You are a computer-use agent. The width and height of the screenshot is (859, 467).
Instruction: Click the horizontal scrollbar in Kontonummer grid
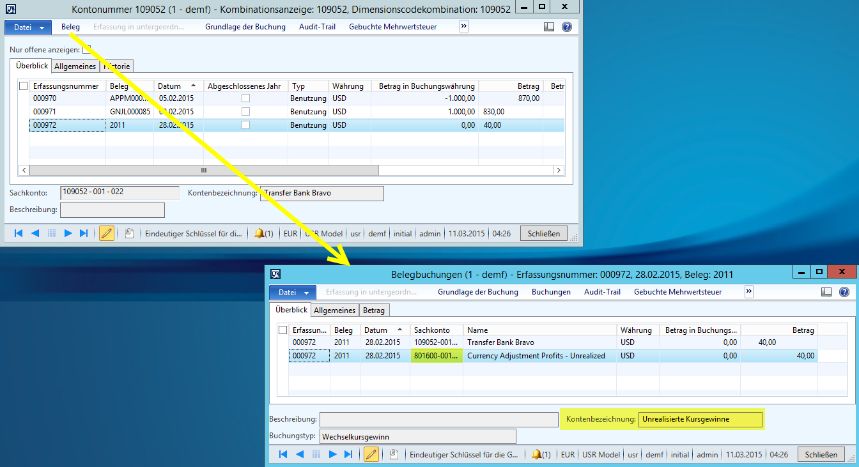tap(204, 171)
